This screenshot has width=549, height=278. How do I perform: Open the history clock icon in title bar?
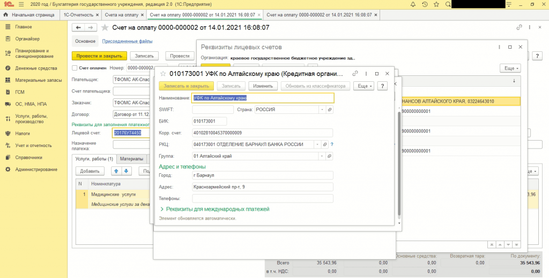tap(425, 4)
